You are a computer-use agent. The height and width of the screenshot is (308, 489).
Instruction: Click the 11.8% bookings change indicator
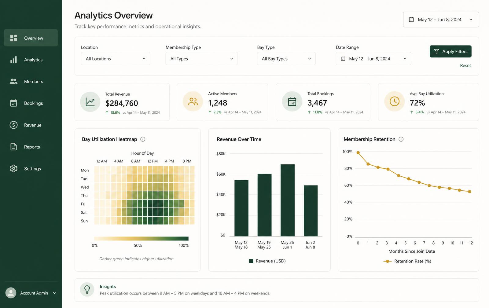click(x=315, y=112)
